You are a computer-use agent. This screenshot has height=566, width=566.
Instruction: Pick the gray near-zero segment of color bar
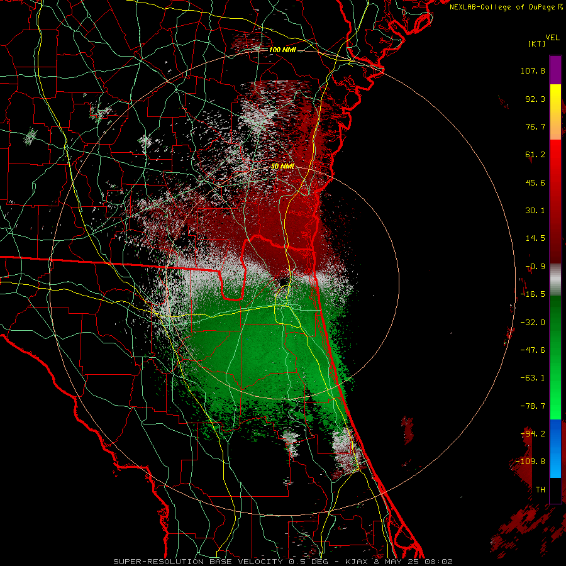555,280
